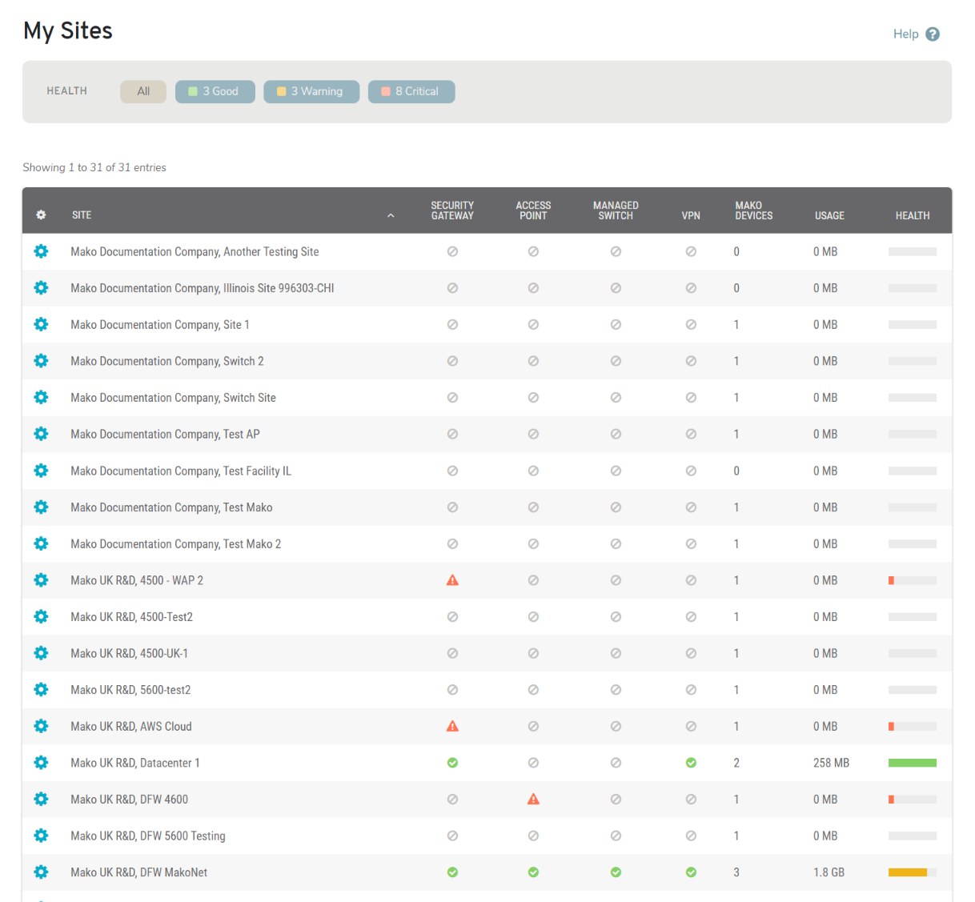Click the Access Point alert icon for DFW 4600

tap(533, 799)
